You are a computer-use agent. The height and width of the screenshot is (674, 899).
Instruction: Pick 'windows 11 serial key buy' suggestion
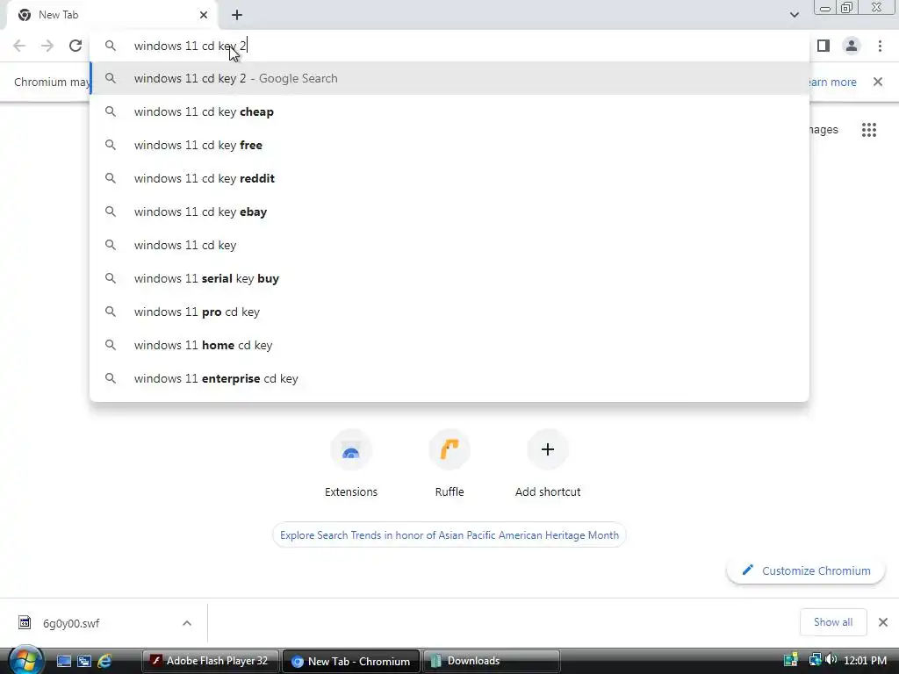(x=449, y=278)
